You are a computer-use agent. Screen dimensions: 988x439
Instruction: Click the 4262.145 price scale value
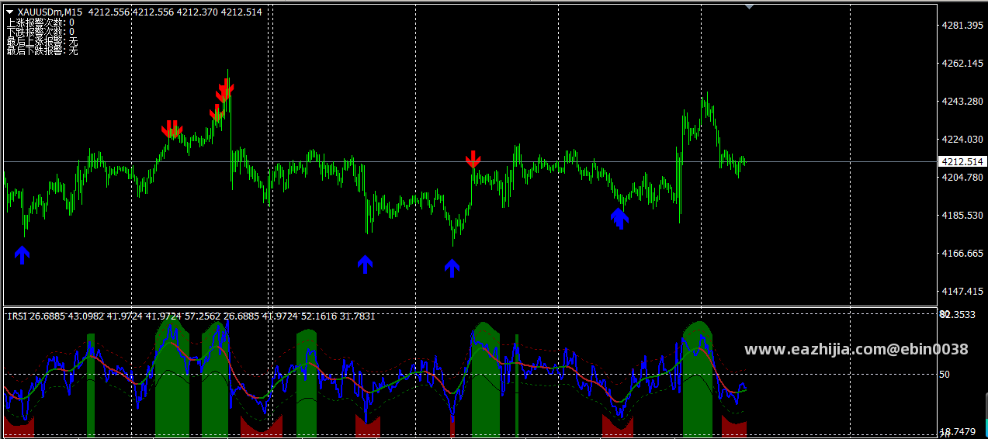[x=962, y=63]
